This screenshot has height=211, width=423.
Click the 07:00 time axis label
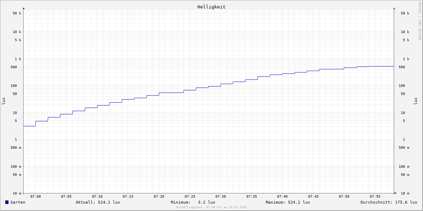click(36, 197)
